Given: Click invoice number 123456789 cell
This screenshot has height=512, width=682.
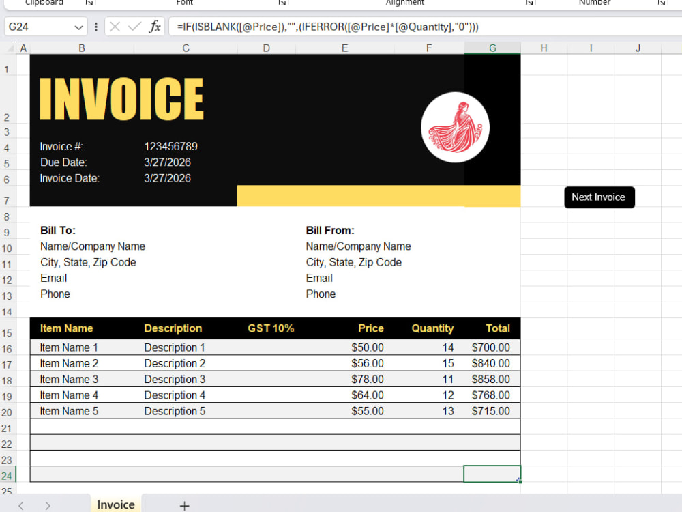Looking at the screenshot, I should coord(171,146).
